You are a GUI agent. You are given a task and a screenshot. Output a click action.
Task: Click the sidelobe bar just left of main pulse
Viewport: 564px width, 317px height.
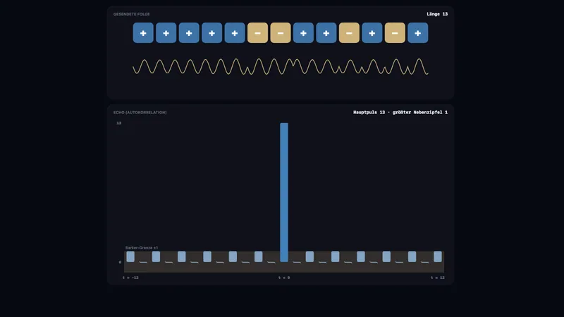(x=271, y=262)
